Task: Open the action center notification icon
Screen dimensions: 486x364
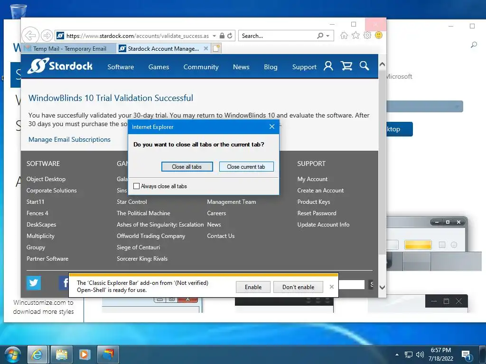Action: [x=467, y=355]
